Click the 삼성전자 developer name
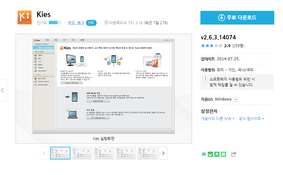The width and height of the screenshot is (283, 175). [209, 111]
